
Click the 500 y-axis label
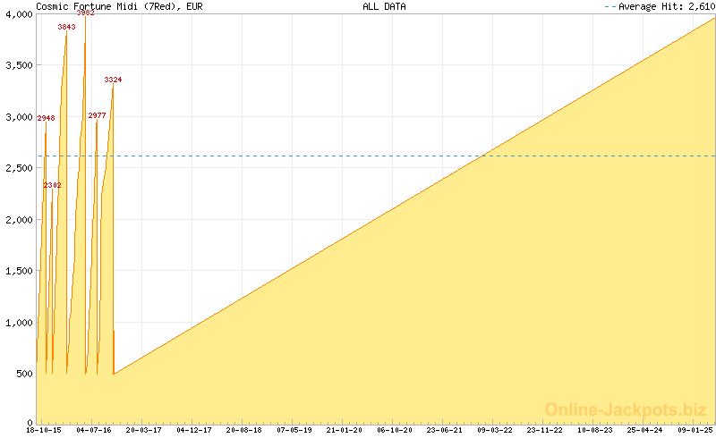pyautogui.click(x=23, y=374)
